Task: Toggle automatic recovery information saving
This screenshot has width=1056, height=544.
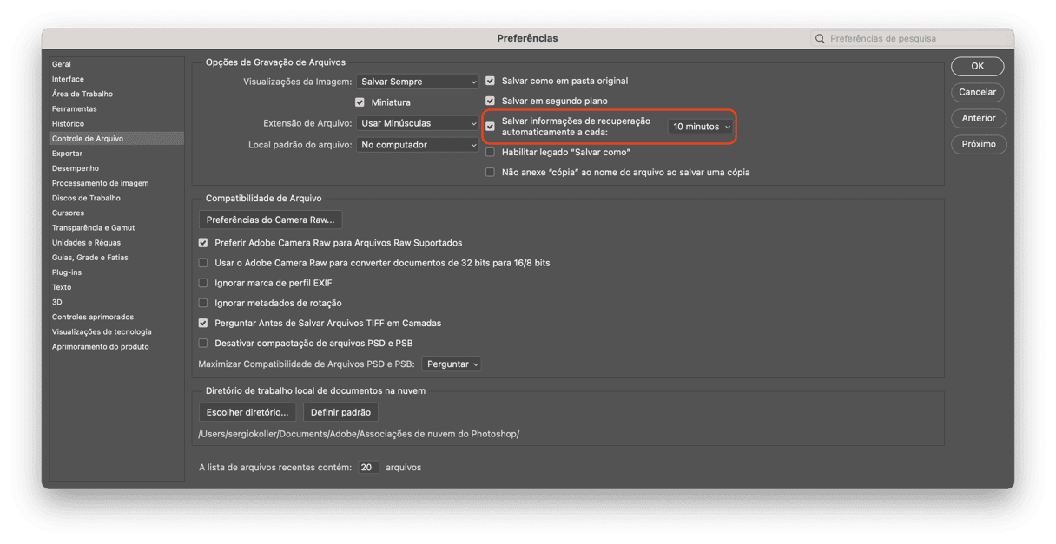Action: click(x=490, y=127)
